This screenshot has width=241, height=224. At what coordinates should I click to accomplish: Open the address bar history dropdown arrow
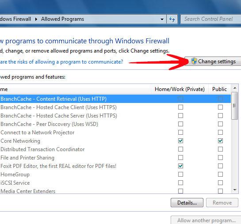pyautogui.click(x=162, y=19)
